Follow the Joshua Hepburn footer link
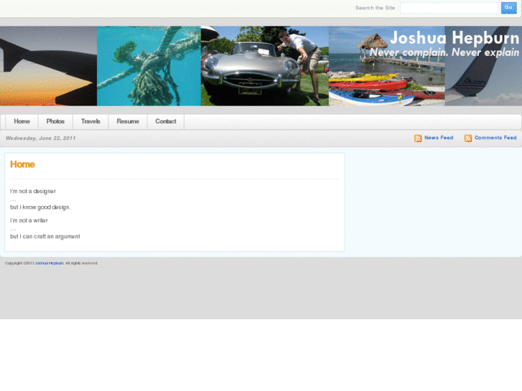Image resolution: width=522 pixels, height=391 pixels. [50, 263]
